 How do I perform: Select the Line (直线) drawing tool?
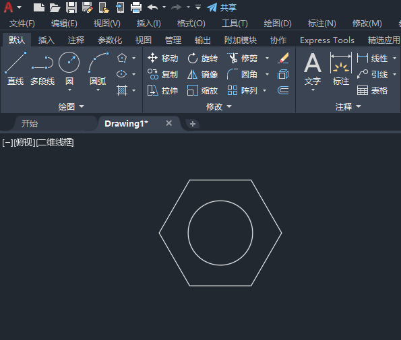click(16, 68)
